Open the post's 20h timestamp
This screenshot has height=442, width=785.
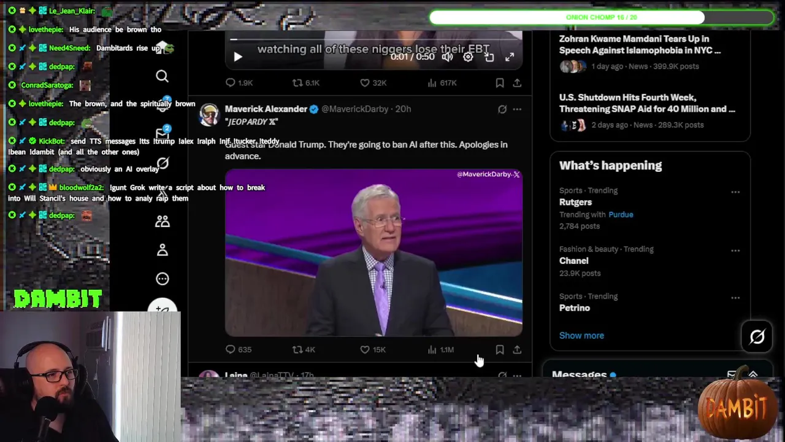403,109
